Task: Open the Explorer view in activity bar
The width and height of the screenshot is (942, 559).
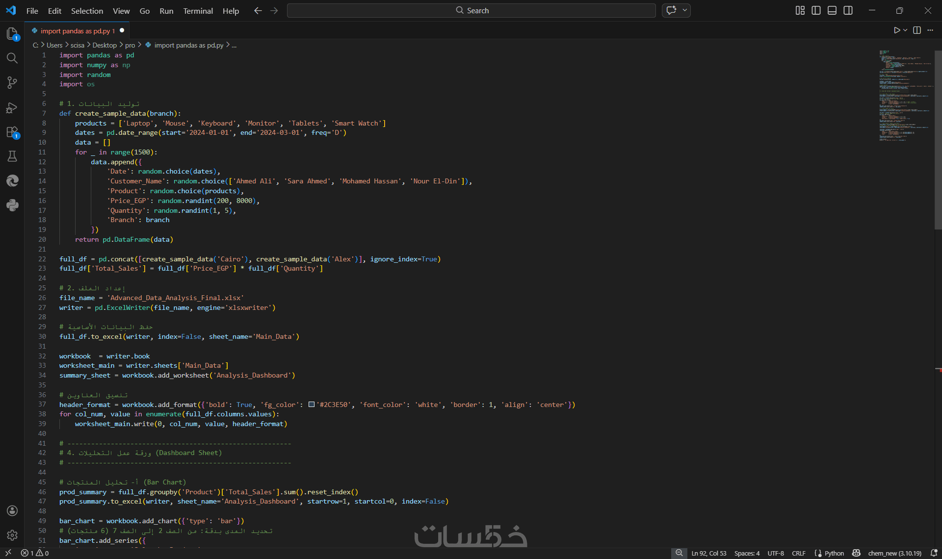Action: (x=12, y=33)
